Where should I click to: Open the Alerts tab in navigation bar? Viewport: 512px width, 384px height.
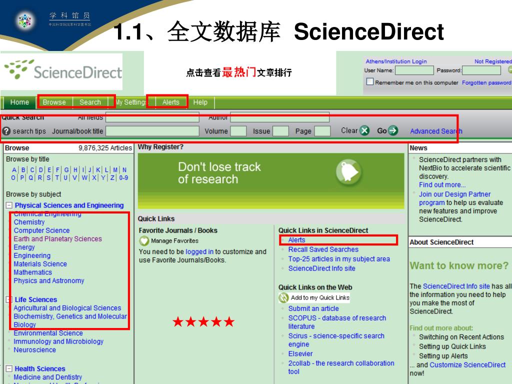[x=171, y=102]
